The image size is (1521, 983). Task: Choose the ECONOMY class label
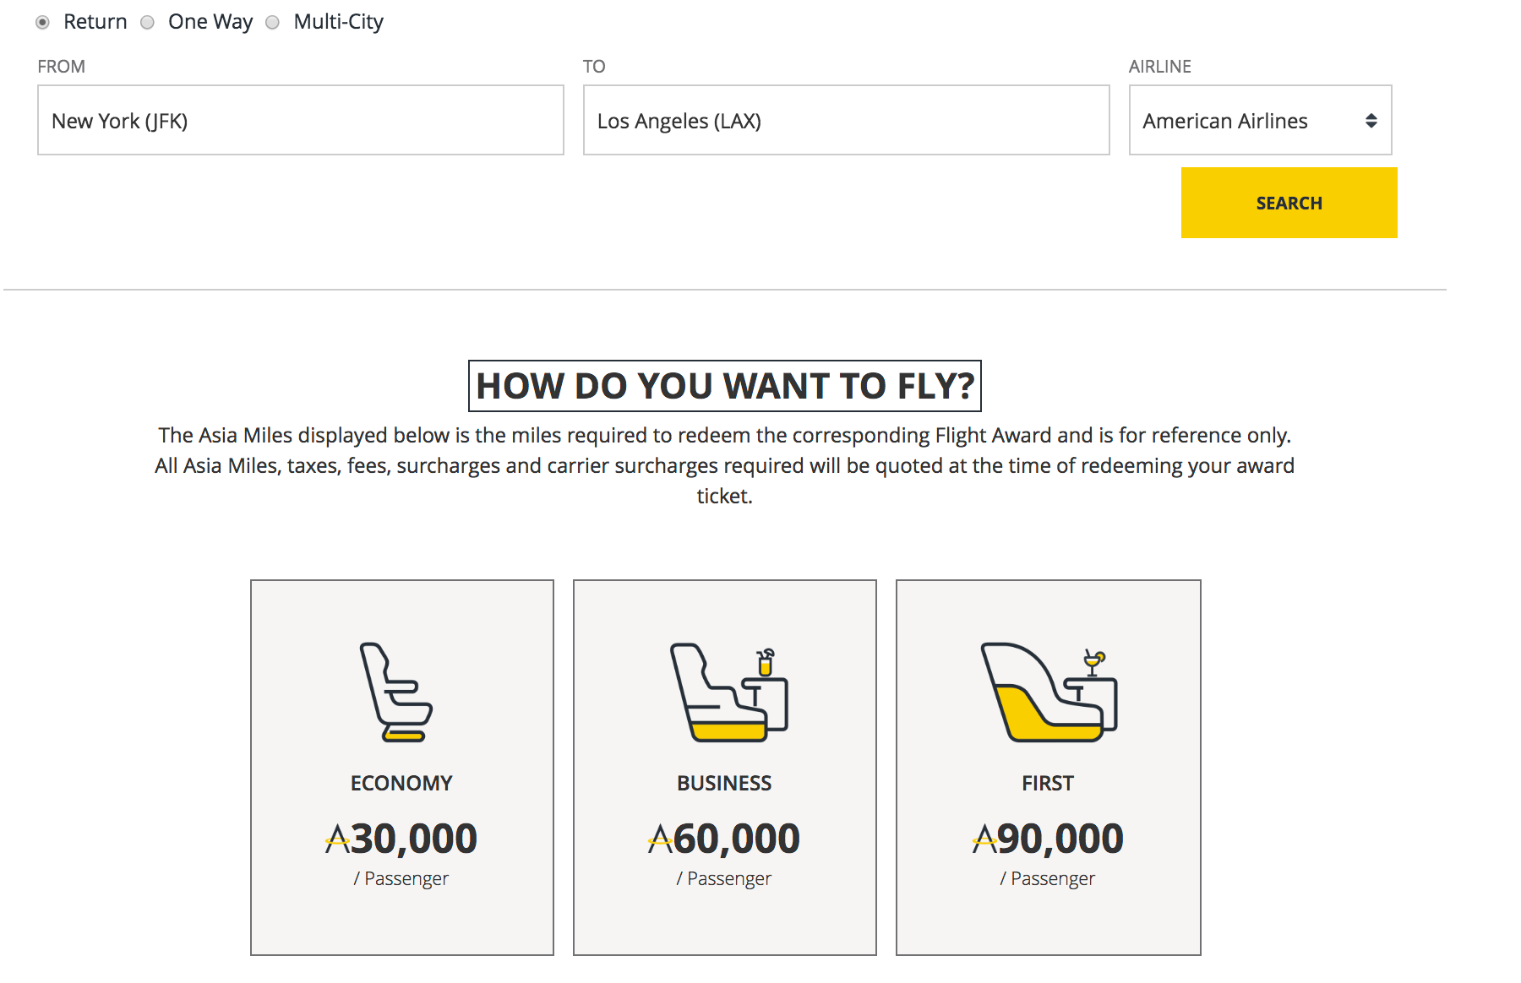click(x=401, y=783)
